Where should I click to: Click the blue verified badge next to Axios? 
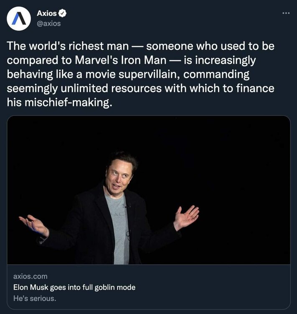click(x=63, y=13)
